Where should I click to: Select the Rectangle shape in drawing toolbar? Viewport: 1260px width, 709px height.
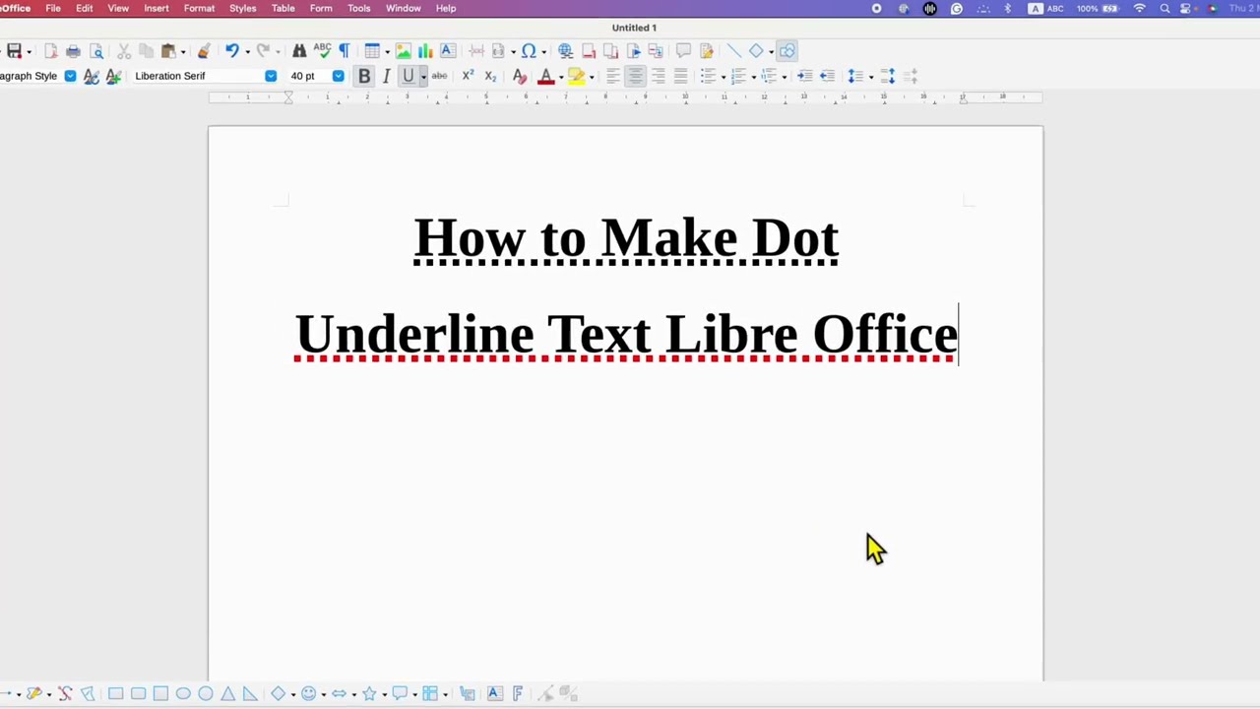(115, 694)
